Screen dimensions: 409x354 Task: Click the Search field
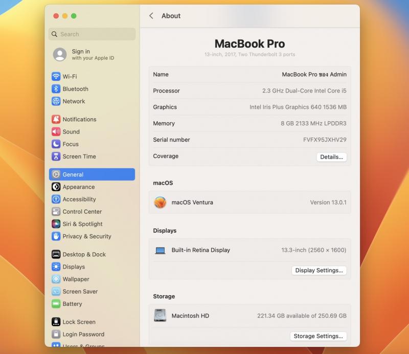(x=93, y=34)
